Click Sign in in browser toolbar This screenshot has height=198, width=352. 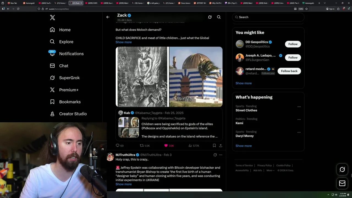coord(330,9)
